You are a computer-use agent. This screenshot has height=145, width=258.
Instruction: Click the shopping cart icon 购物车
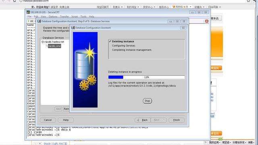click(174, 7)
